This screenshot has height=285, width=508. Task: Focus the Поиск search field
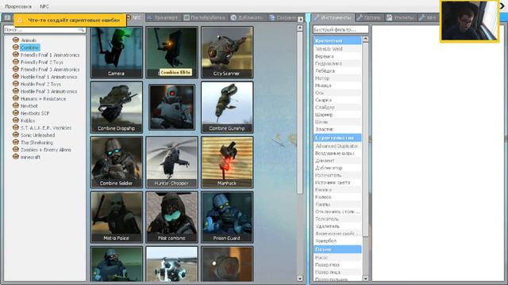pos(44,30)
